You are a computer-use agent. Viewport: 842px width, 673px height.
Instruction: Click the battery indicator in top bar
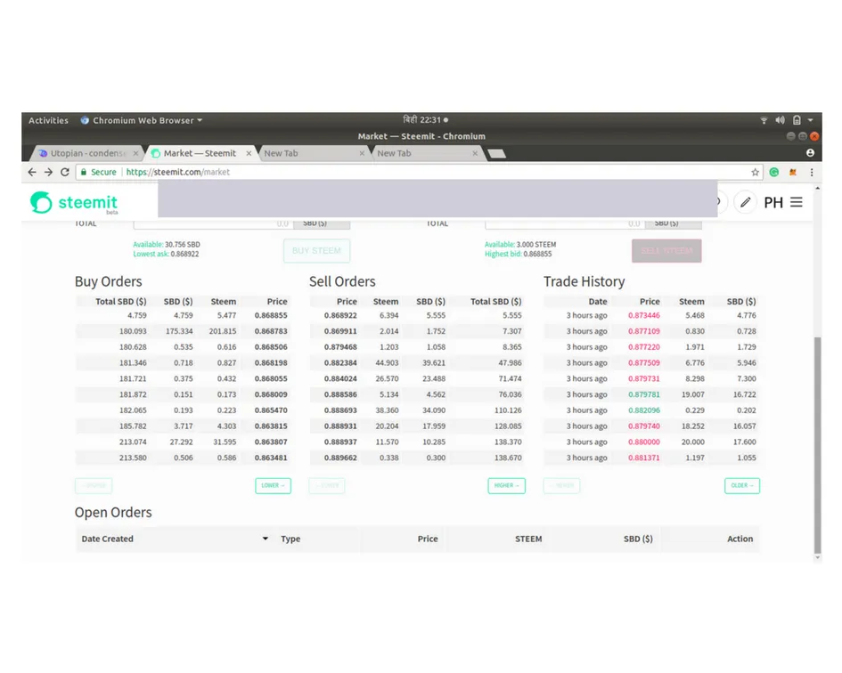pos(797,120)
